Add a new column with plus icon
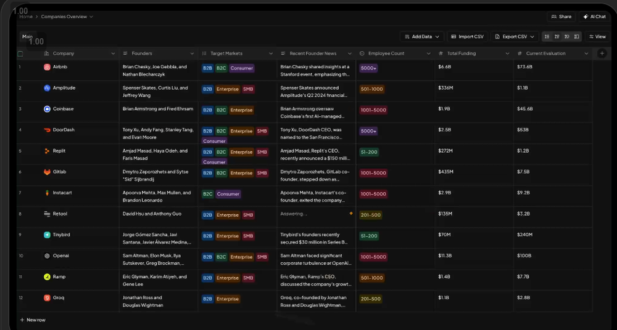The height and width of the screenshot is (330, 617). (x=602, y=54)
